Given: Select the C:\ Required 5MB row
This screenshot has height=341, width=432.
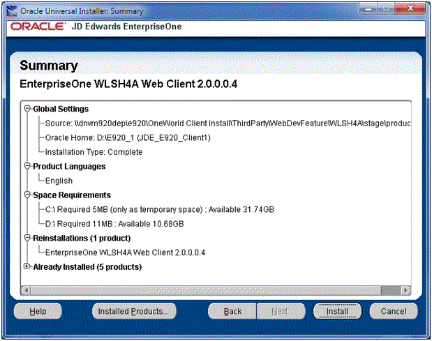Looking at the screenshot, I should click(x=160, y=209).
